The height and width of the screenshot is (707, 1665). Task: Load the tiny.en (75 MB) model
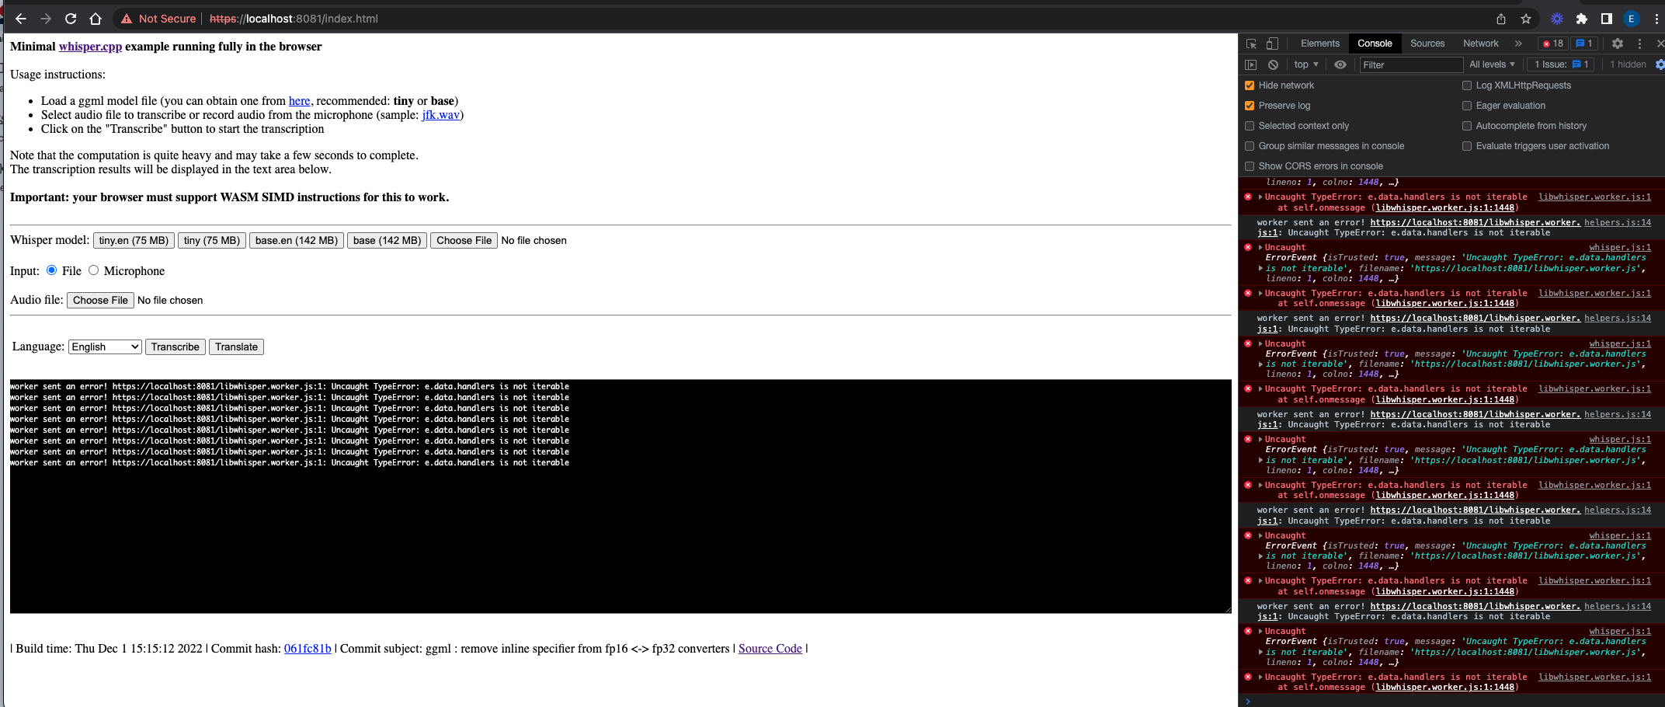tap(134, 241)
